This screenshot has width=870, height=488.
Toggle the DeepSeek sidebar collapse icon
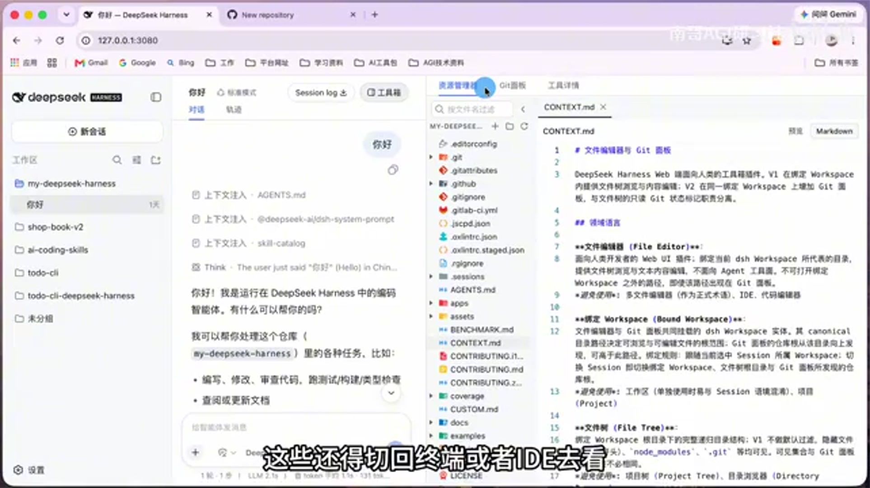coord(156,97)
